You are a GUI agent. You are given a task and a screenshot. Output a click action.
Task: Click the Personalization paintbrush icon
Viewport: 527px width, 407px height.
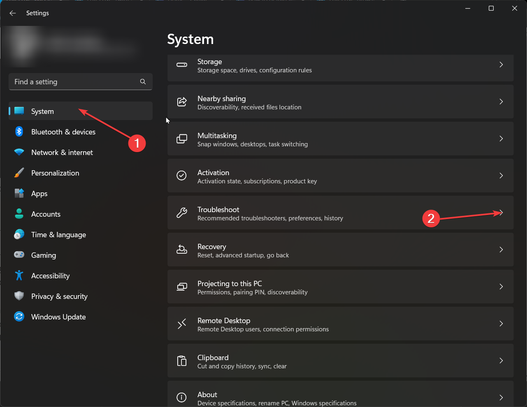click(x=19, y=173)
